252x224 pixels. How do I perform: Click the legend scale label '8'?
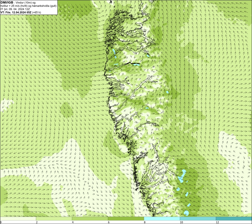[x=145, y=222]
